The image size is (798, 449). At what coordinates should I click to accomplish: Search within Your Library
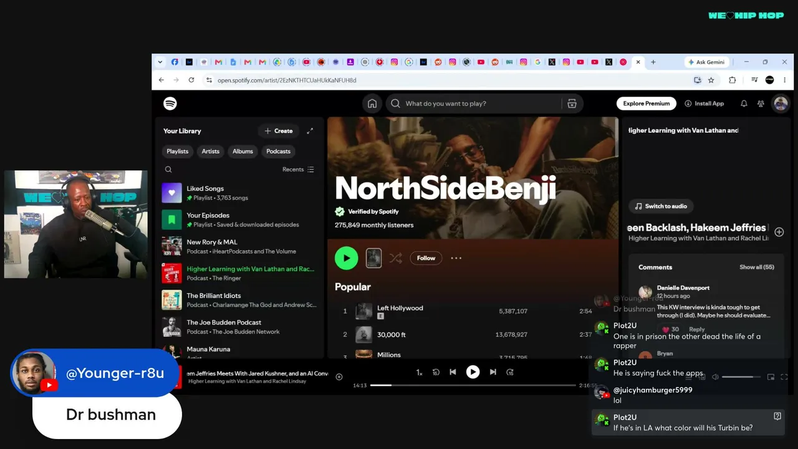(168, 170)
